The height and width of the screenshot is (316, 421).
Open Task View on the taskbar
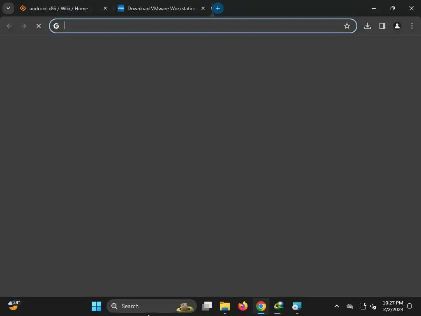207,306
